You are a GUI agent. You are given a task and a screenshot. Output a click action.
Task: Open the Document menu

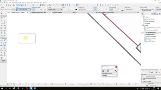click(x=24, y=3)
